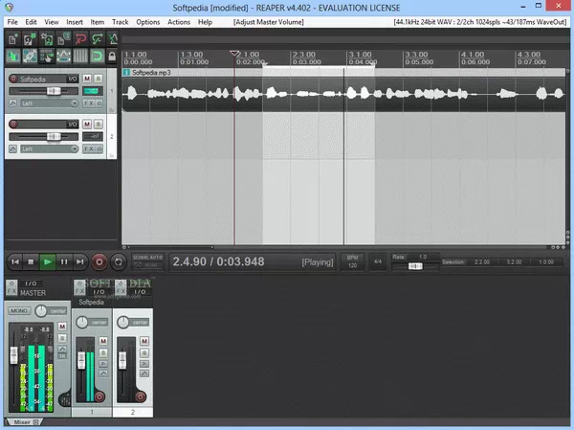Open the Help menu
574x430 pixels.
205,22
